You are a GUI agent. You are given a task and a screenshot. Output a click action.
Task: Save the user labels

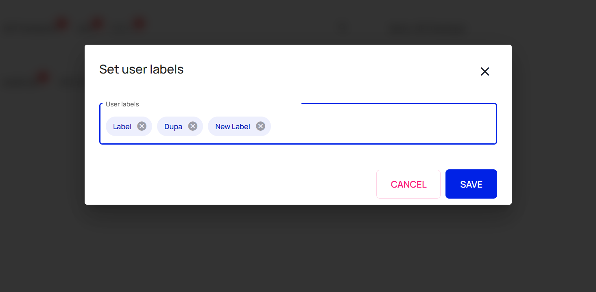471,184
